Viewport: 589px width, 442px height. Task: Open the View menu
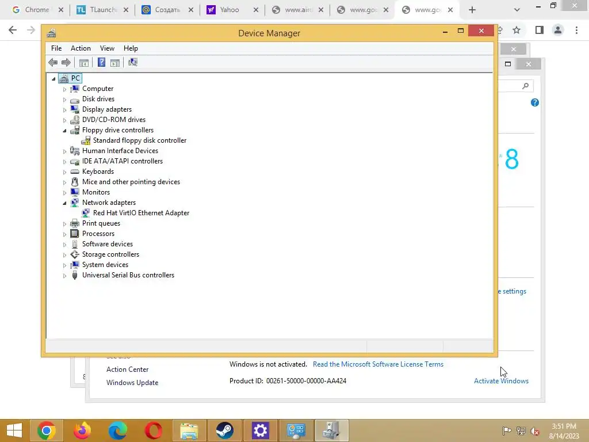point(107,48)
